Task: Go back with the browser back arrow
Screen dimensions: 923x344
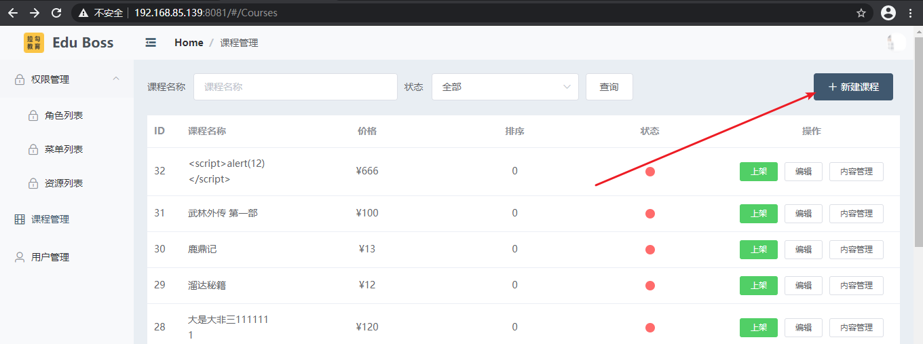Action: [x=13, y=12]
